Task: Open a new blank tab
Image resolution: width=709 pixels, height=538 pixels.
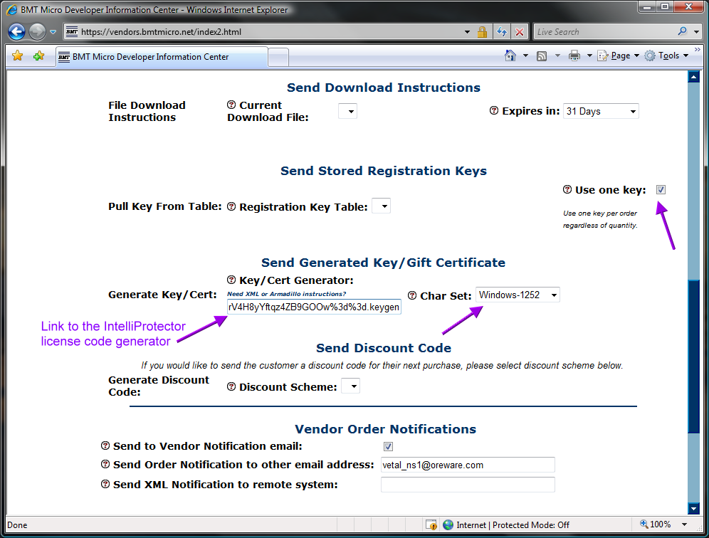Action: coord(278,58)
